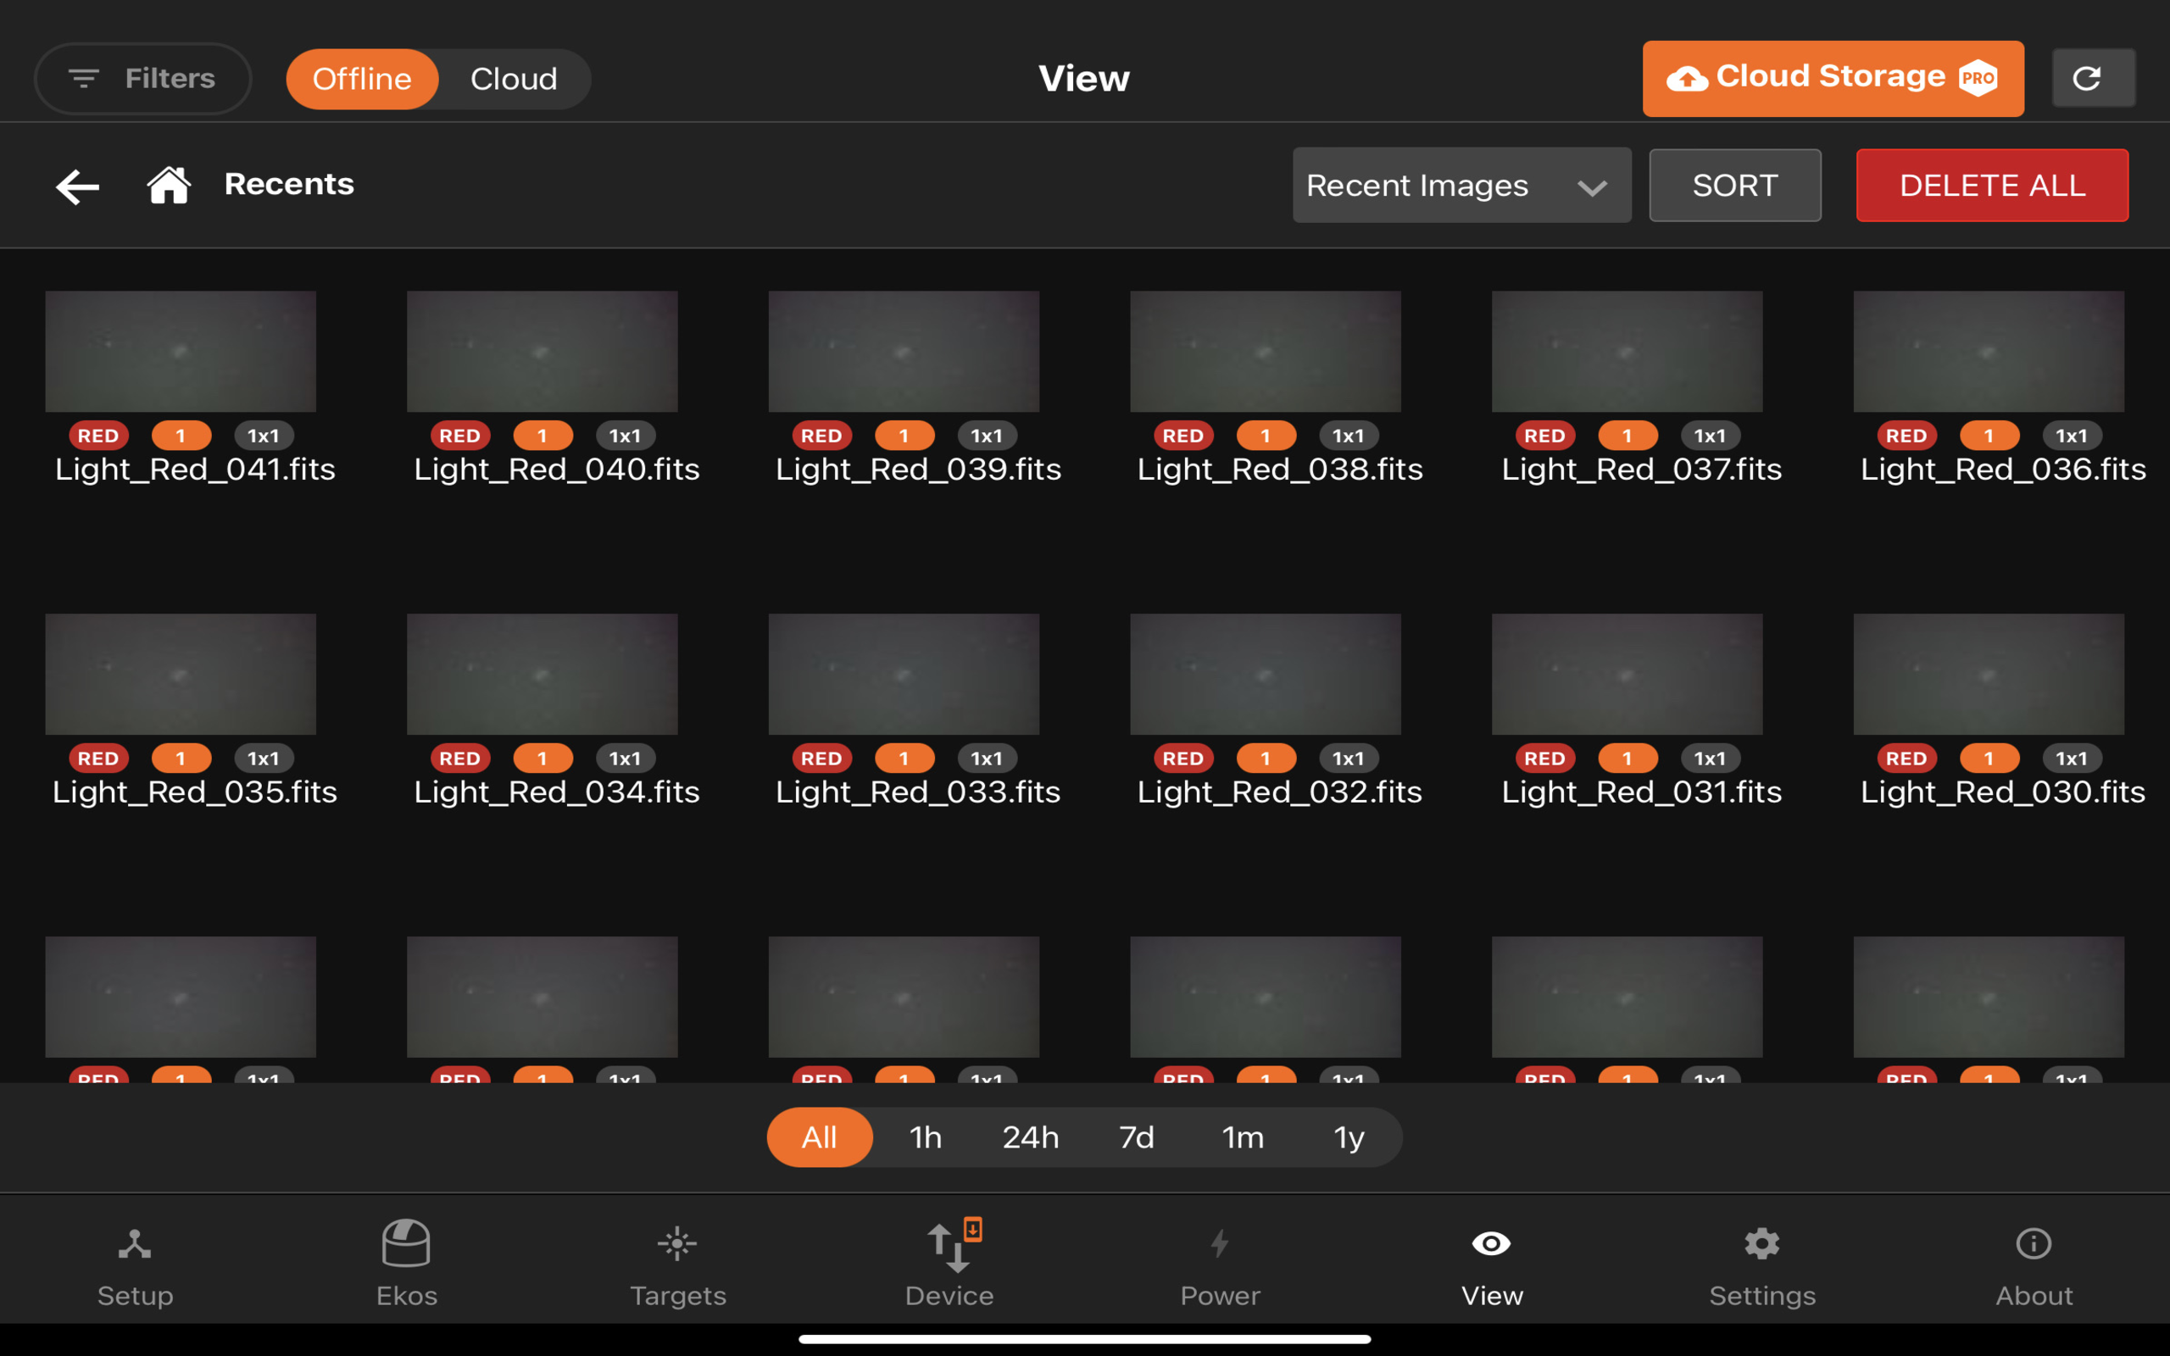Viewport: 2170px width, 1356px height.
Task: Click the Light_Red_041.fits file name
Action: [x=196, y=469]
